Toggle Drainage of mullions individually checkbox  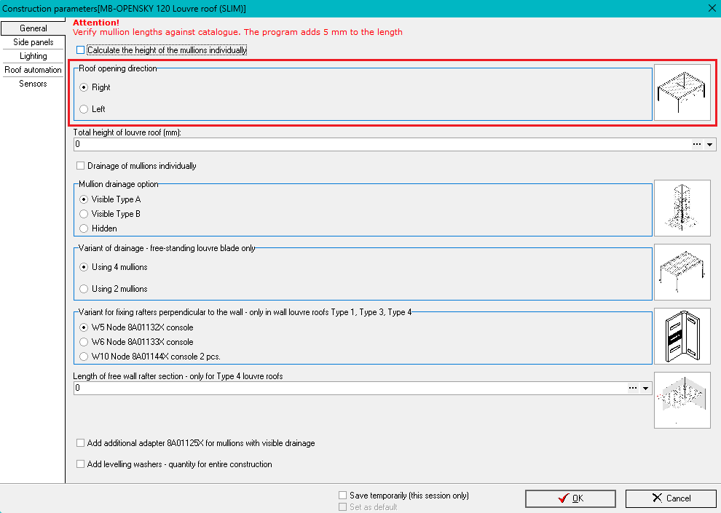[x=81, y=166]
